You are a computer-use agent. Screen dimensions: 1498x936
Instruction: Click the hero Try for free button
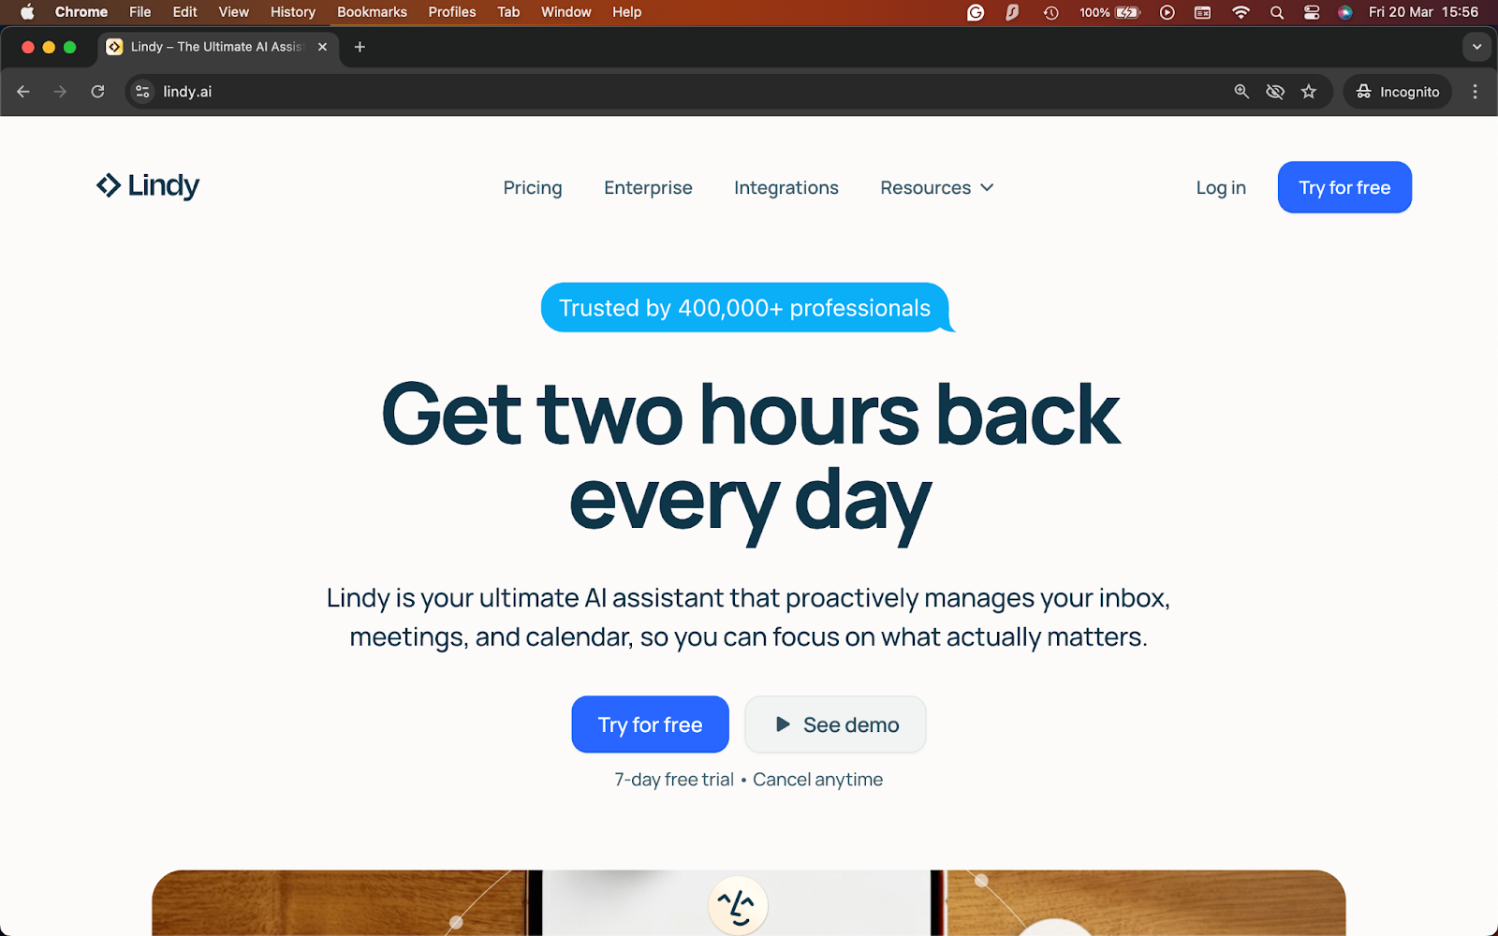click(x=650, y=724)
